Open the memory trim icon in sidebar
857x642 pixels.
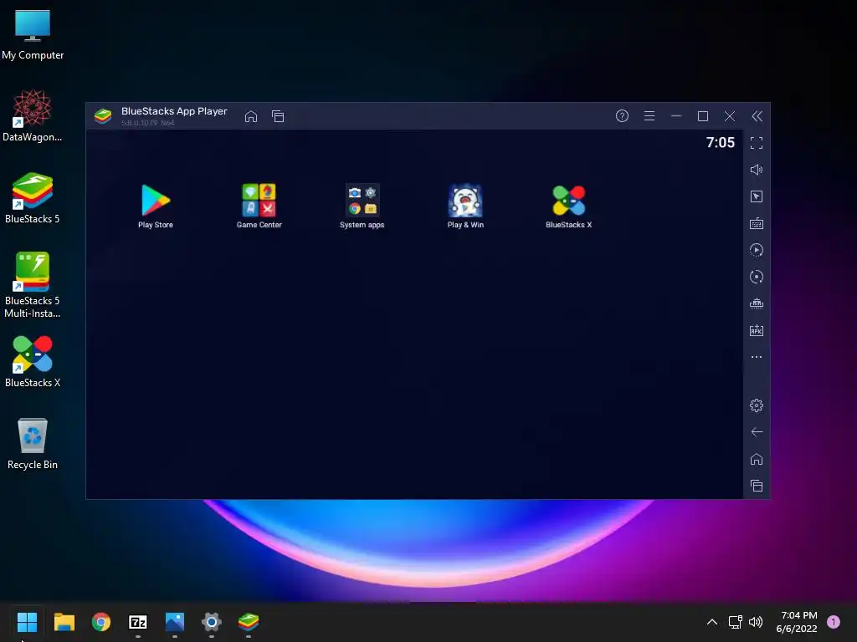[757, 303]
